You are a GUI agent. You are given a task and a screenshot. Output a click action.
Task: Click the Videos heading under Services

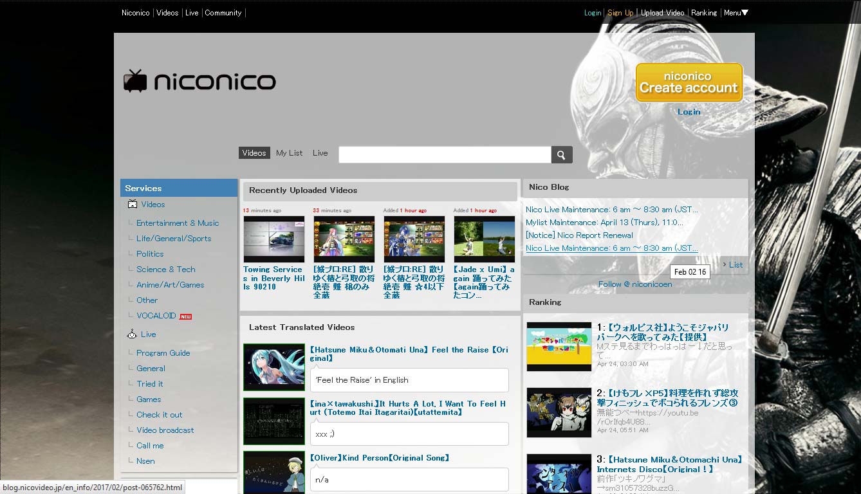[153, 205]
